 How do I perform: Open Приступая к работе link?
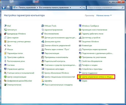(16, 57)
